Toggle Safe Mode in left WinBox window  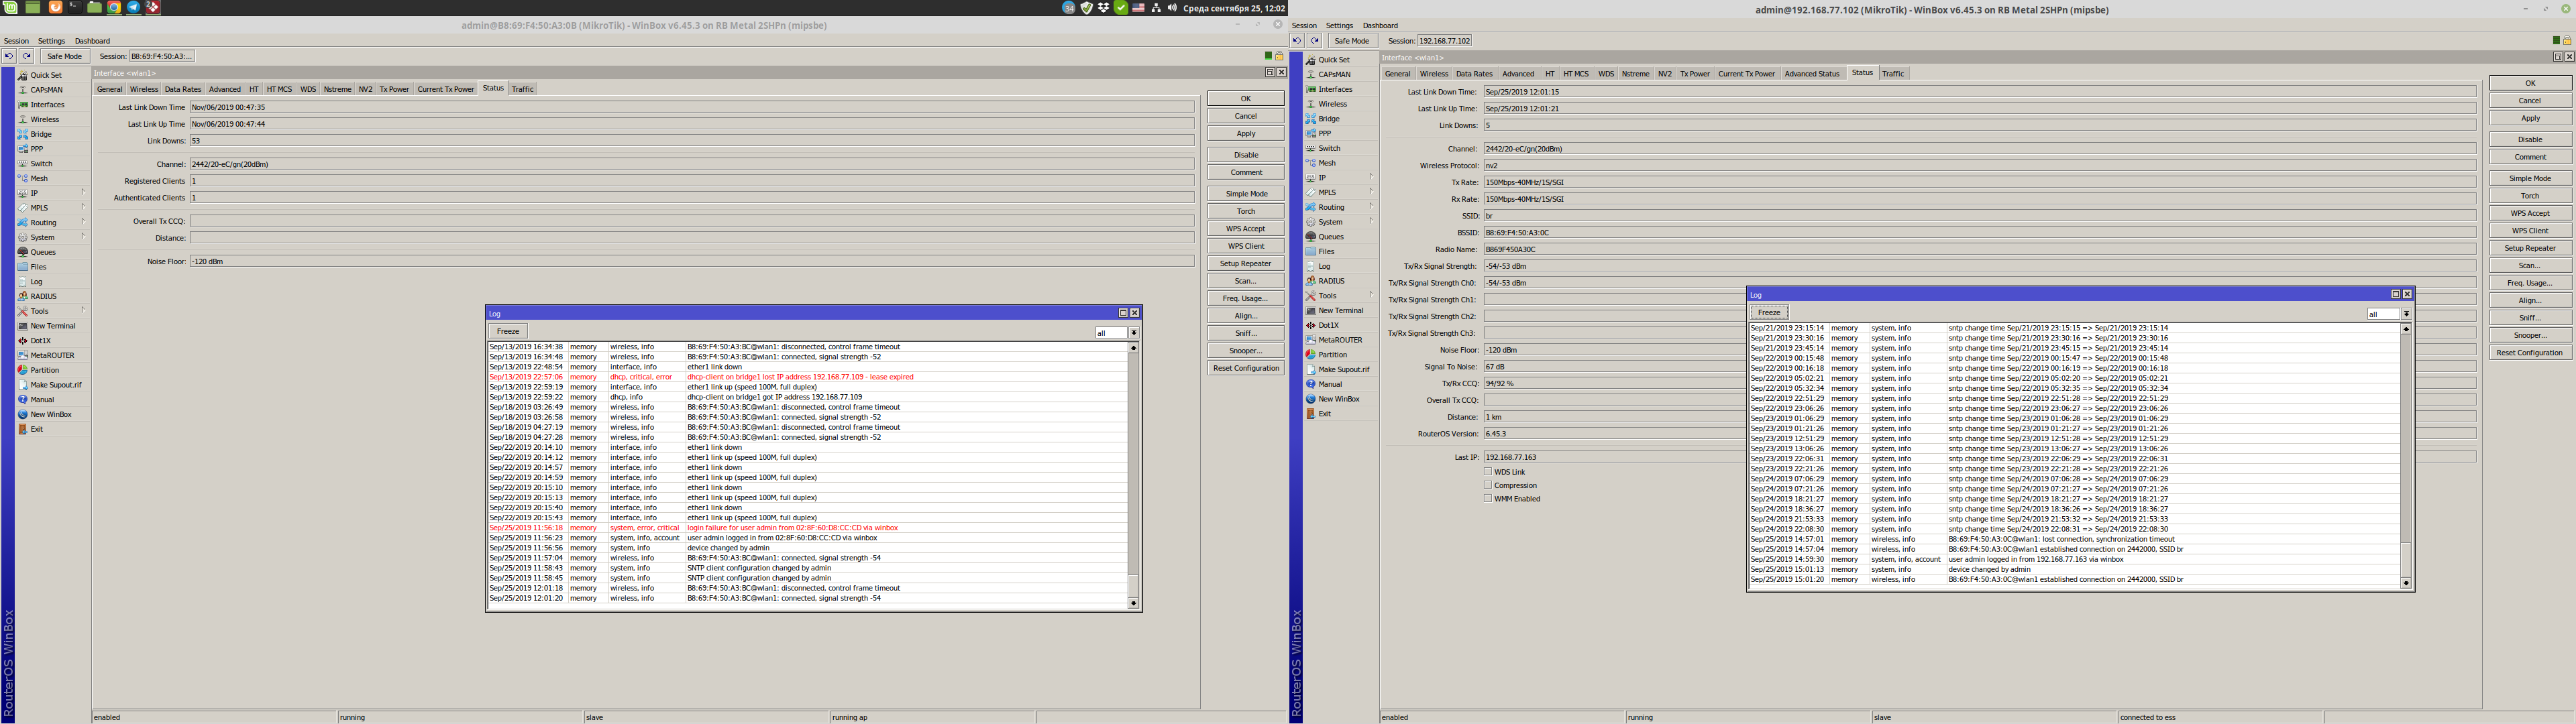pos(65,56)
